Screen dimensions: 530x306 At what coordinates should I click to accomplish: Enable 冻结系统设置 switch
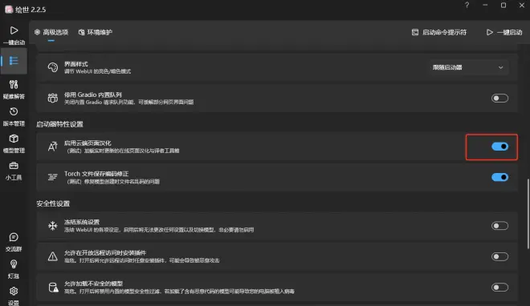[x=499, y=225]
